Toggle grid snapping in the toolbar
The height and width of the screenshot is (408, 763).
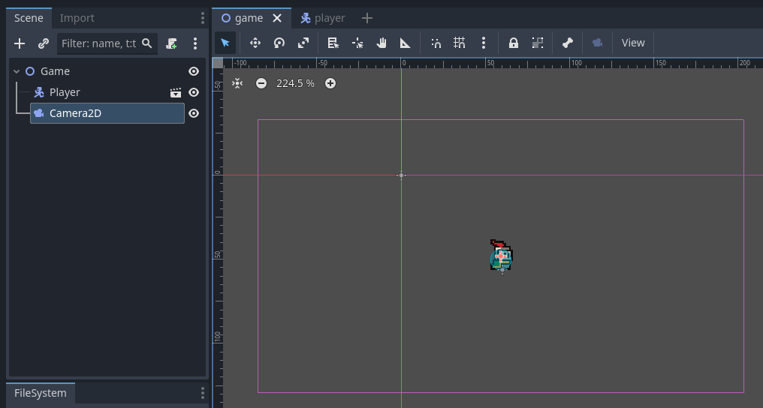pyautogui.click(x=460, y=43)
